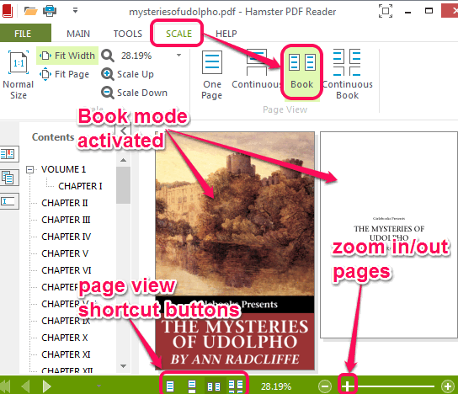
Task: Click the book cover page thumbnail
Action: pyautogui.click(x=235, y=251)
